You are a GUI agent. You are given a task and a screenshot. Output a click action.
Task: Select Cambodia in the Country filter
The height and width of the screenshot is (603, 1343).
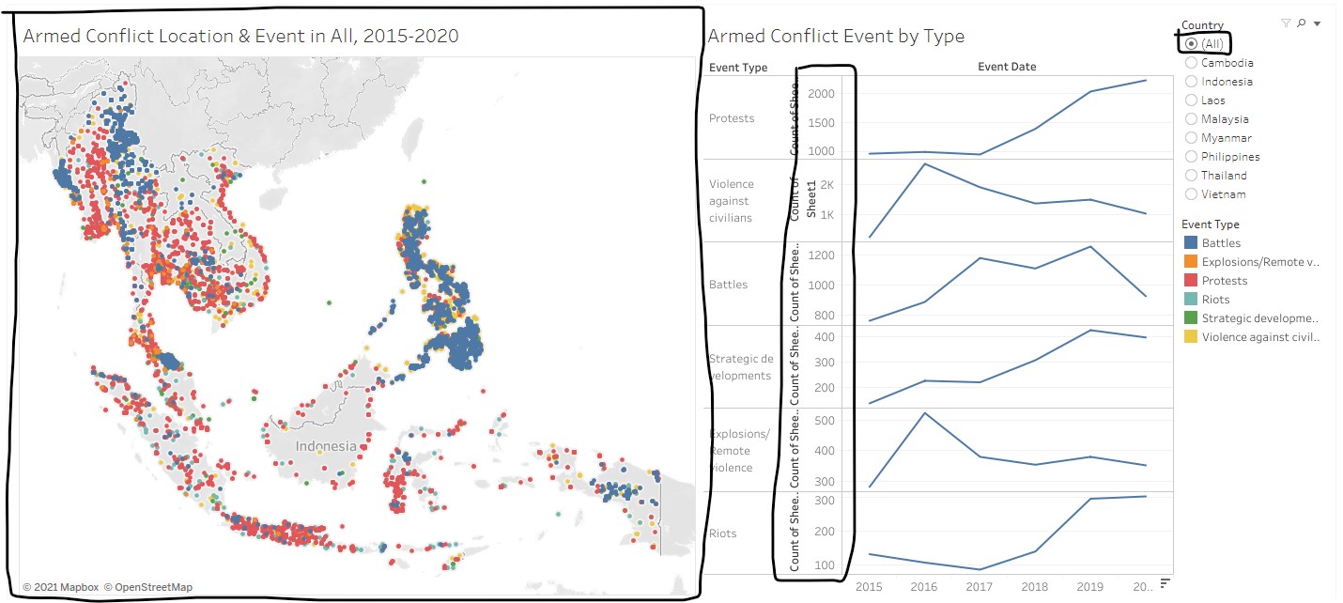tap(1191, 62)
